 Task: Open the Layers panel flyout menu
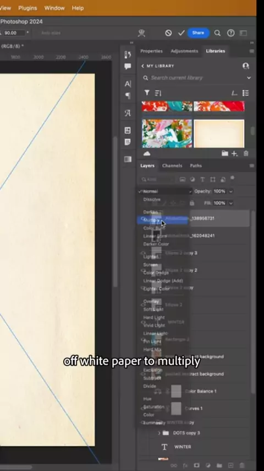click(252, 165)
